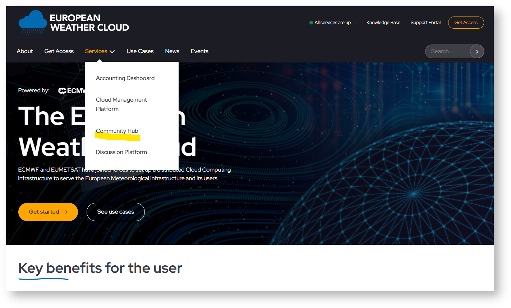Open the Events page
This screenshot has width=511, height=308.
tap(199, 51)
